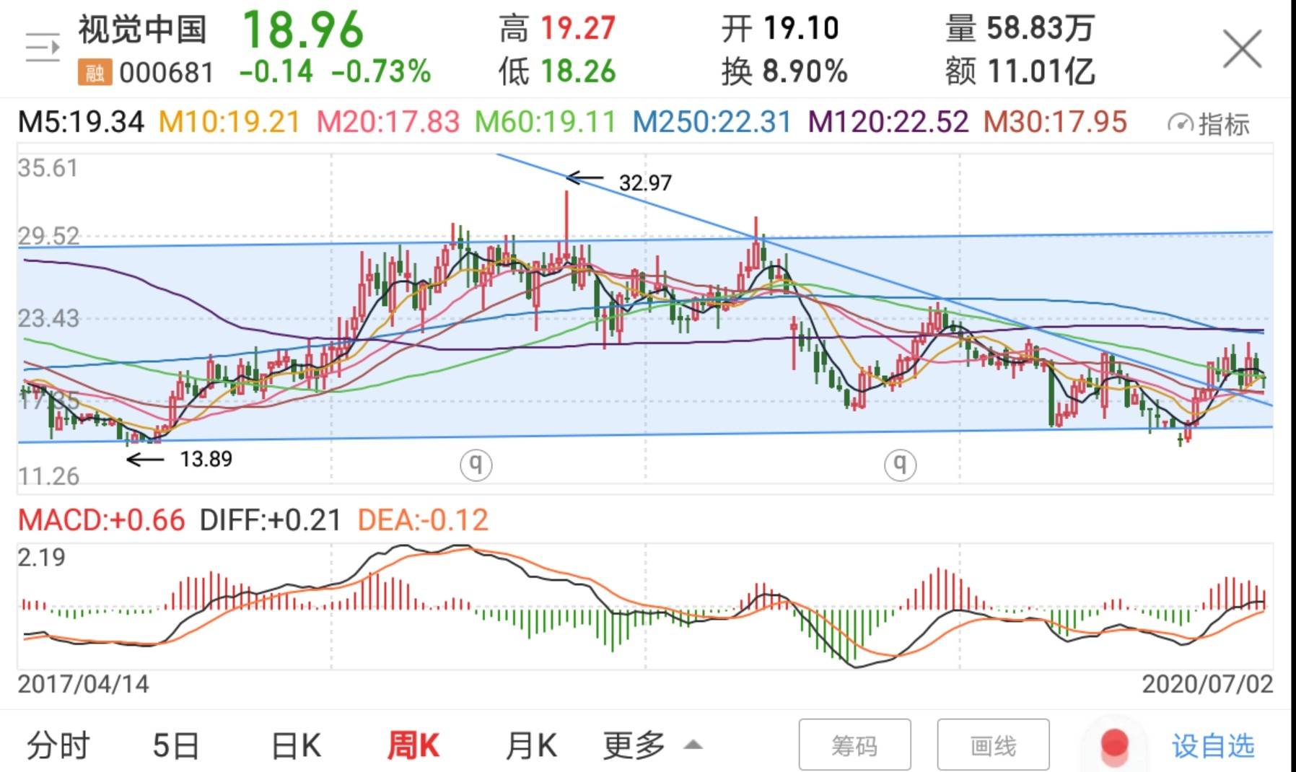
Task: Tap the DIFF:+0.21 indicator value
Action: coord(271,520)
